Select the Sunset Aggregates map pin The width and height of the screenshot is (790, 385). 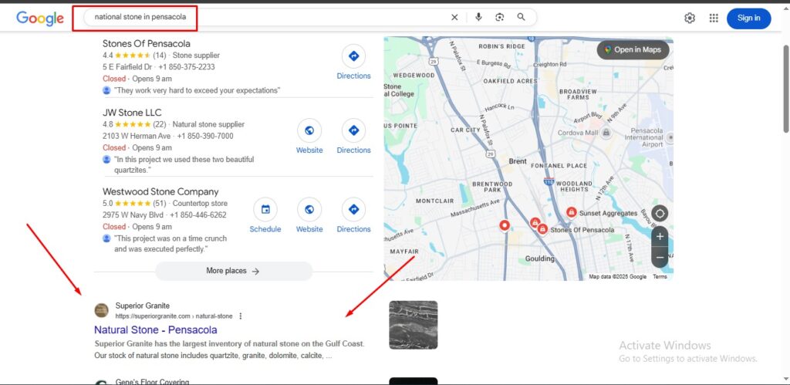[x=572, y=212]
